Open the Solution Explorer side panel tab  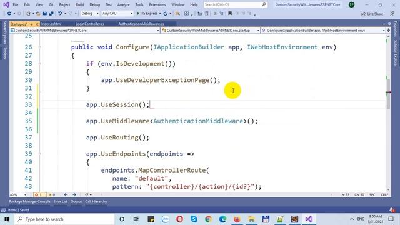tap(396, 53)
